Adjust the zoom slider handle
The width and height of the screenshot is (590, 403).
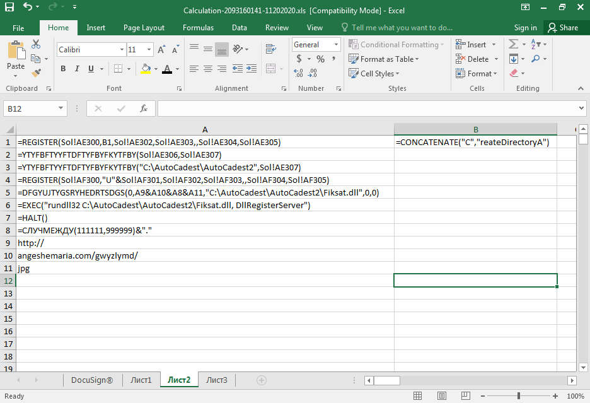519,396
